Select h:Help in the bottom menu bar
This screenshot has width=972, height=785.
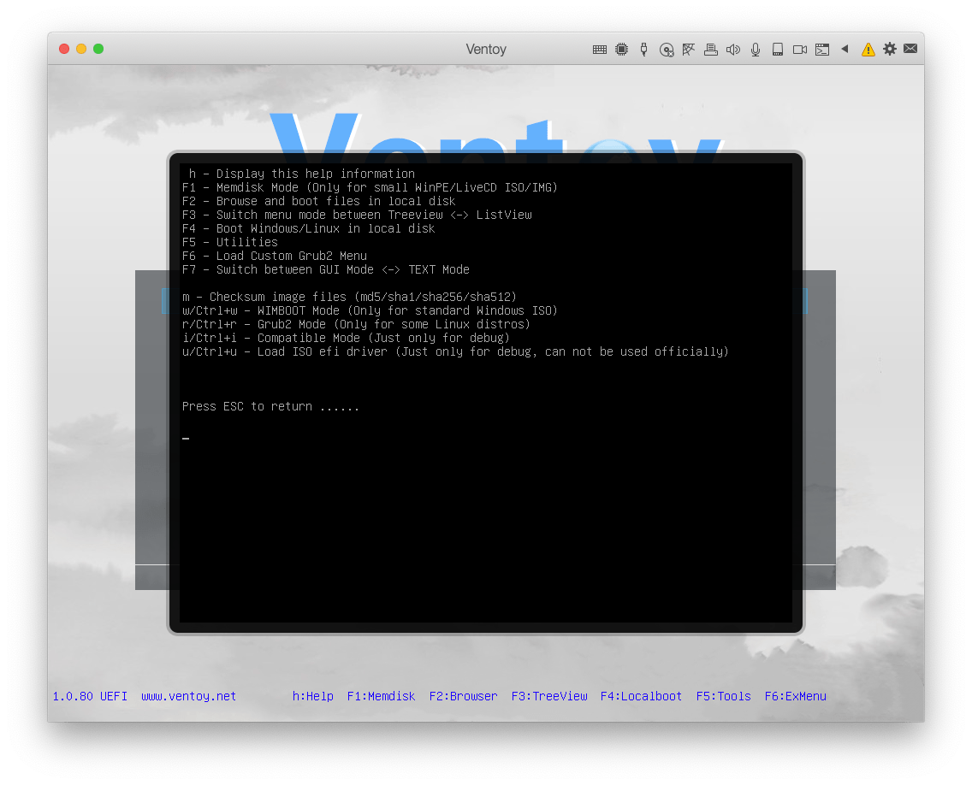tap(312, 696)
